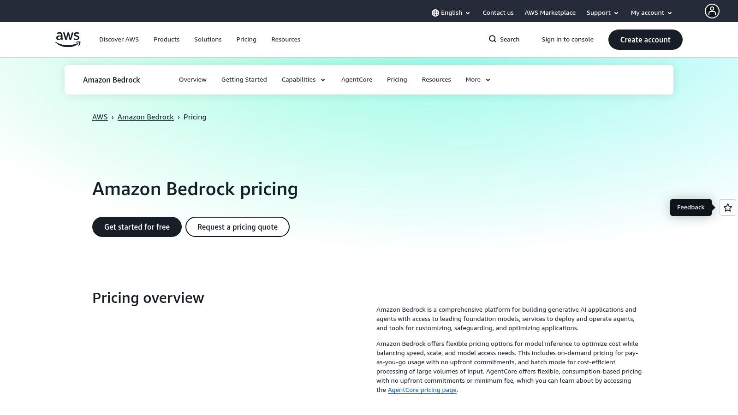Image resolution: width=738 pixels, height=415 pixels.
Task: Open the Overview tab for Amazon Bedrock
Action: coord(192,79)
